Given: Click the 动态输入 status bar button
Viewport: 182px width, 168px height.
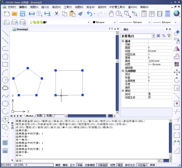Looking at the screenshot, I should click(143, 165).
